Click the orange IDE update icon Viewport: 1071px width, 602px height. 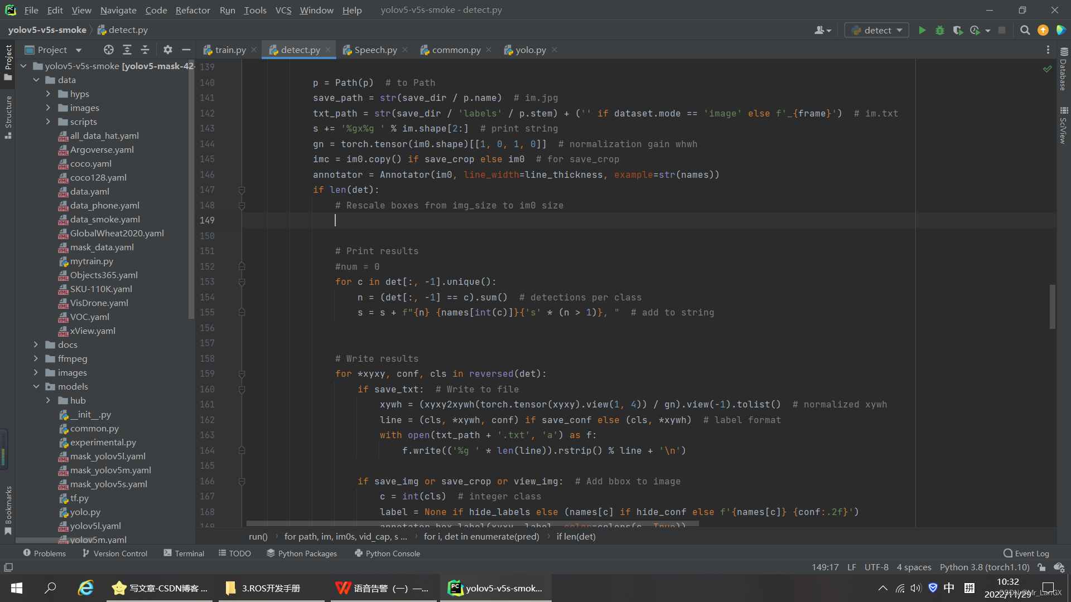tap(1043, 30)
